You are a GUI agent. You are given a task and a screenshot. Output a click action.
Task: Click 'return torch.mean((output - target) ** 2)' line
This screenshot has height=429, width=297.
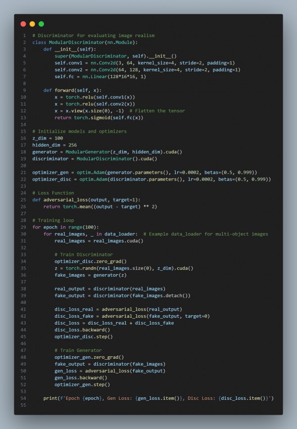pos(100,206)
